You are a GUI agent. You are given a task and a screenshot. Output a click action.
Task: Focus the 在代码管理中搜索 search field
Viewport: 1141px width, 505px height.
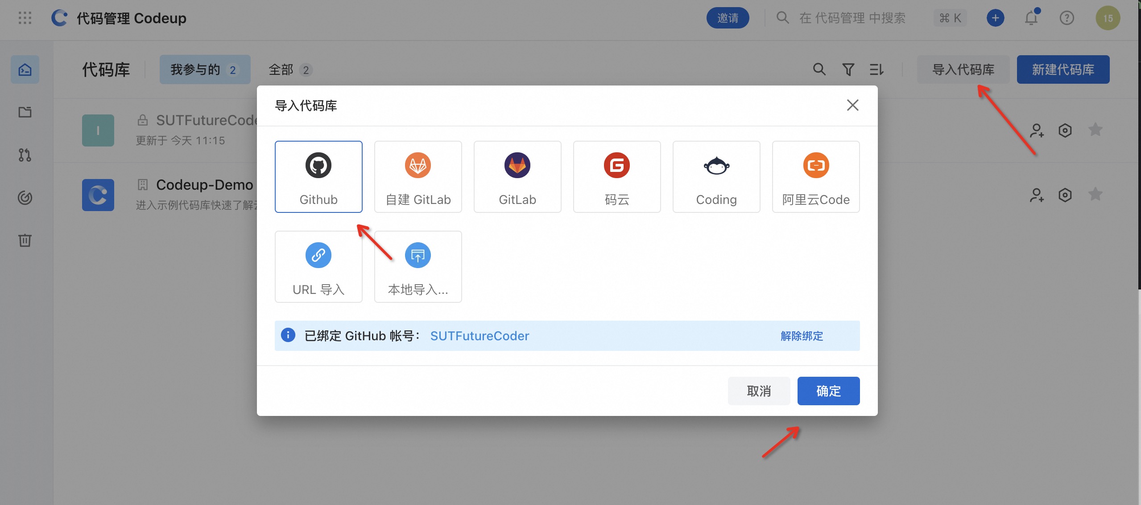852,18
